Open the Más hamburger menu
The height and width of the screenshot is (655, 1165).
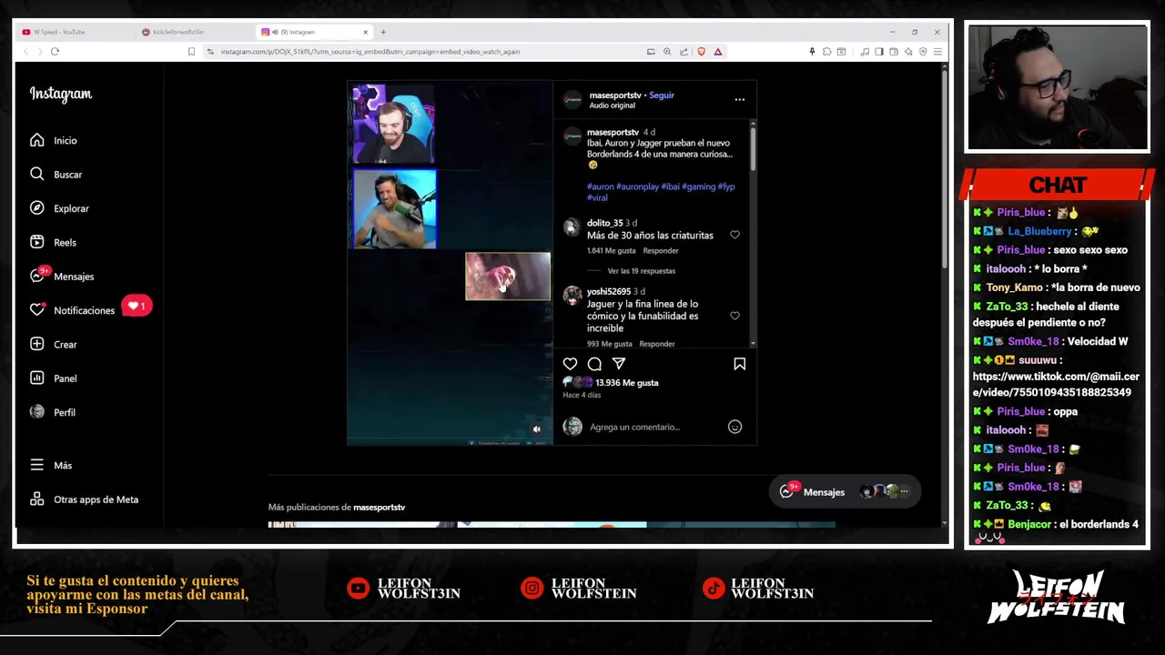click(50, 465)
